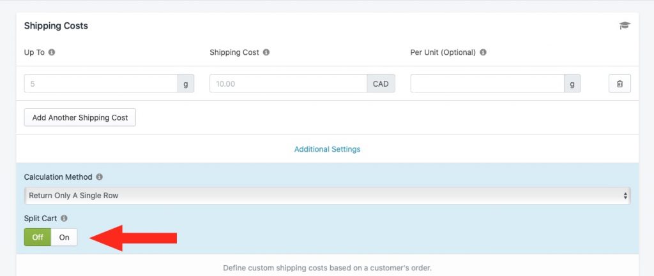The image size is (654, 276).
Task: Click the g unit addon on Up To field
Action: point(186,84)
